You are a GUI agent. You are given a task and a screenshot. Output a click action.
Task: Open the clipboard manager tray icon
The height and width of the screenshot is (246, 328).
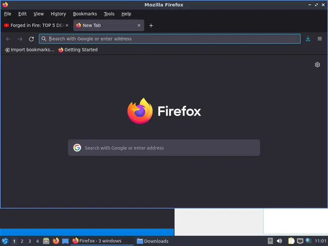click(x=291, y=241)
